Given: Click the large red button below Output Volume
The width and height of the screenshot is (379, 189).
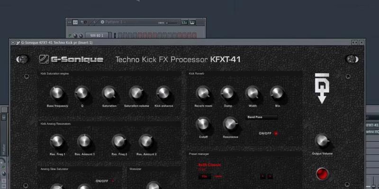Looking at the screenshot, I should click(322, 174).
